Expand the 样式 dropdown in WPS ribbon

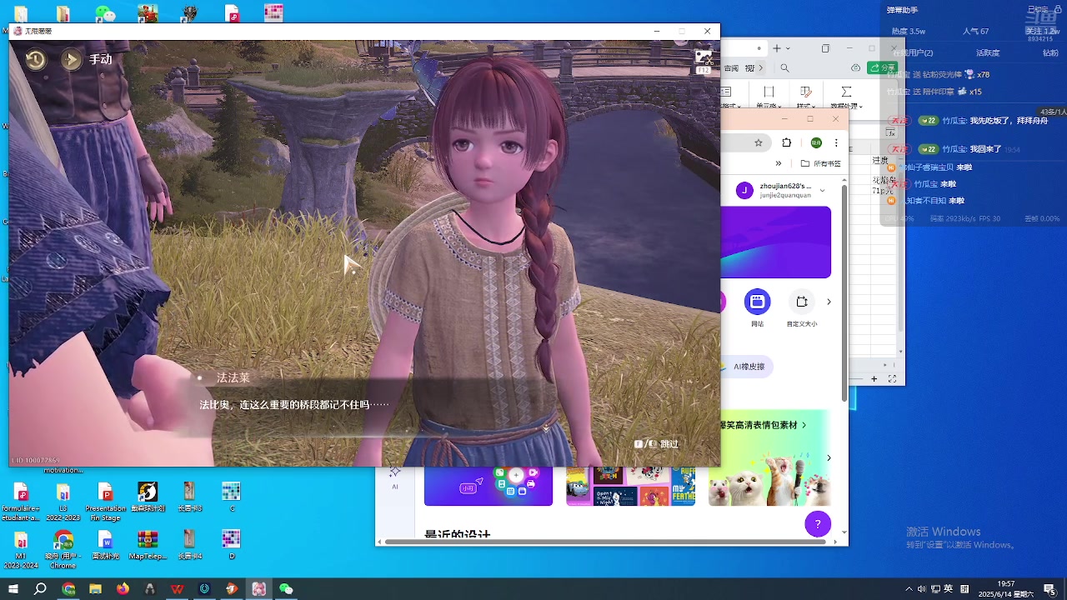coord(807,98)
